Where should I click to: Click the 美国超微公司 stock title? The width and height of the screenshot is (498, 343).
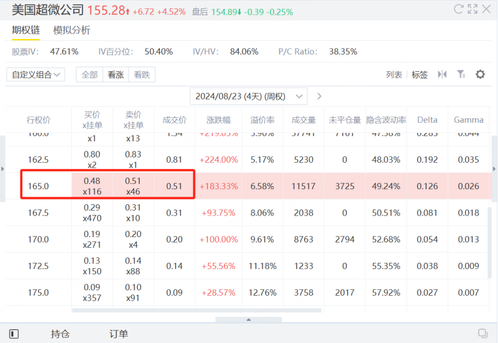point(47,10)
